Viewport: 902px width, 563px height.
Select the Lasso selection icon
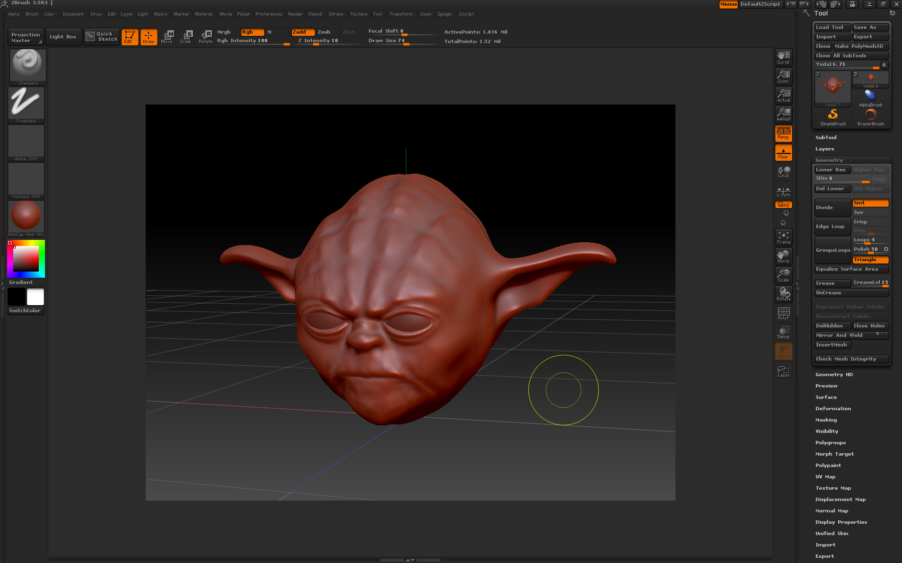click(783, 370)
